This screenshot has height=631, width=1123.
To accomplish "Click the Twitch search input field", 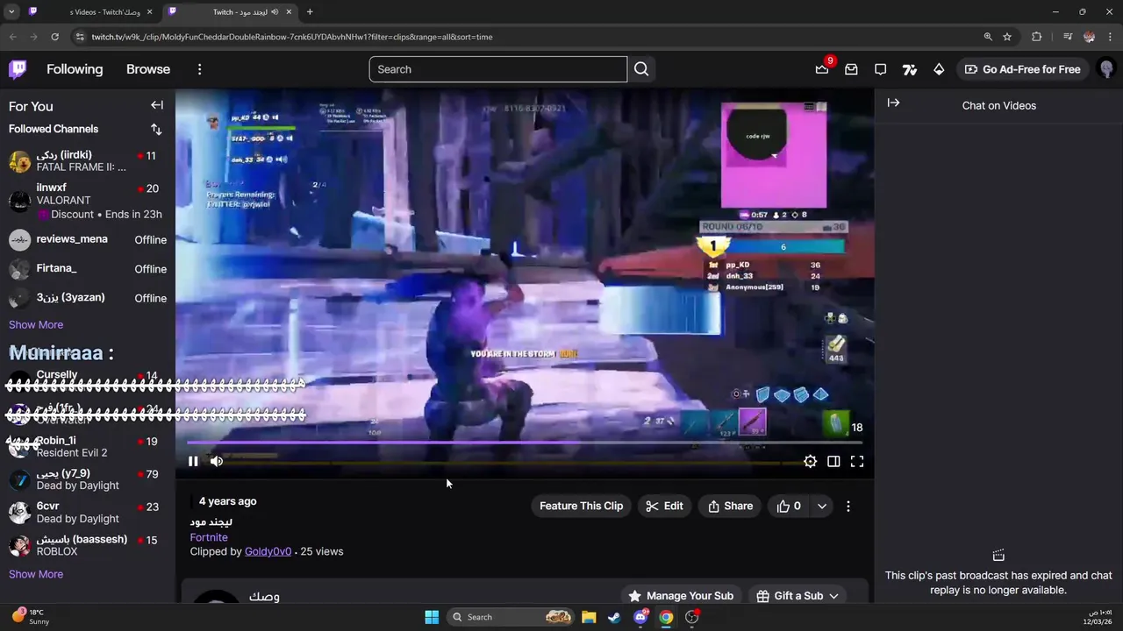I will 497,69.
